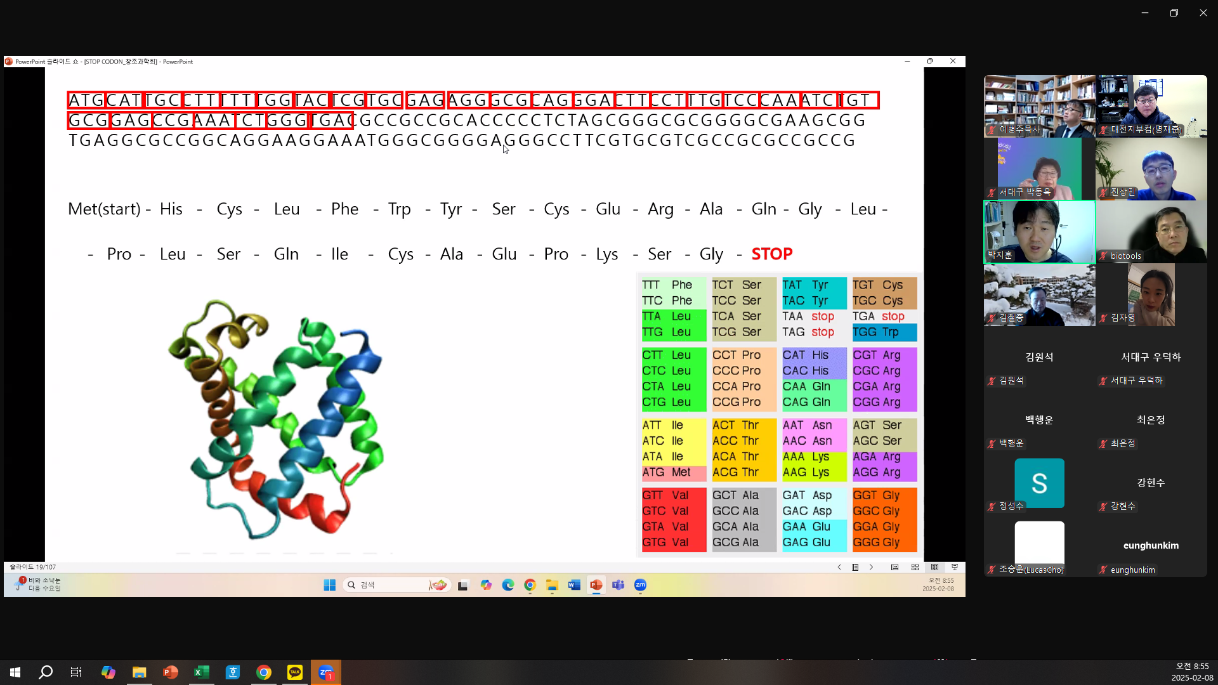This screenshot has width=1218, height=685.
Task: Click the weather widget in shared taskbar
Action: tap(38, 584)
